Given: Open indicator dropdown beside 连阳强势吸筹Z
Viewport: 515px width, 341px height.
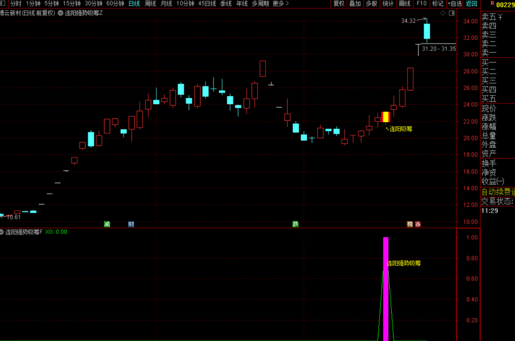Looking at the screenshot, I should tap(60, 13).
